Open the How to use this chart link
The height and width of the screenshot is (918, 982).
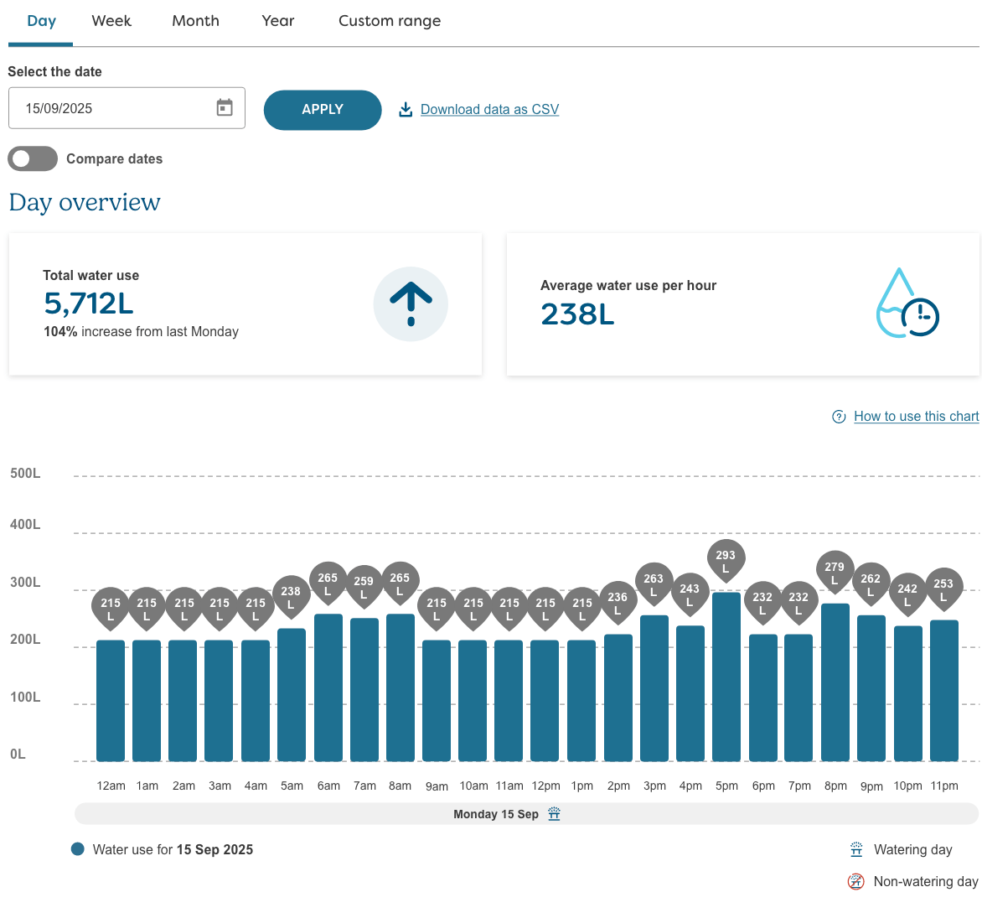point(916,416)
